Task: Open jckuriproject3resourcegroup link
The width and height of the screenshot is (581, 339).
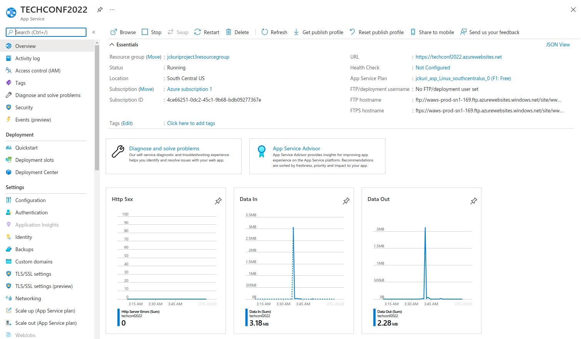Action: point(198,57)
